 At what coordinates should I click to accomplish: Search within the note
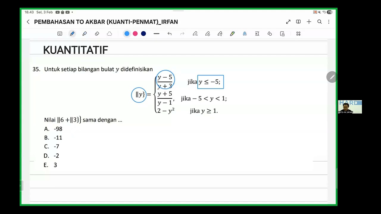coord(319,22)
